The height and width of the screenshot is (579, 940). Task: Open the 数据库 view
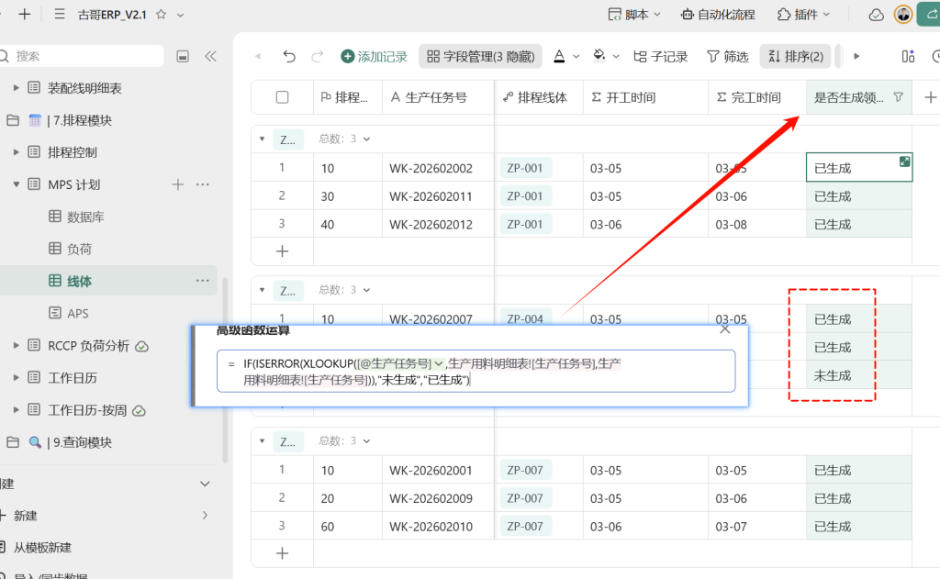tap(85, 217)
